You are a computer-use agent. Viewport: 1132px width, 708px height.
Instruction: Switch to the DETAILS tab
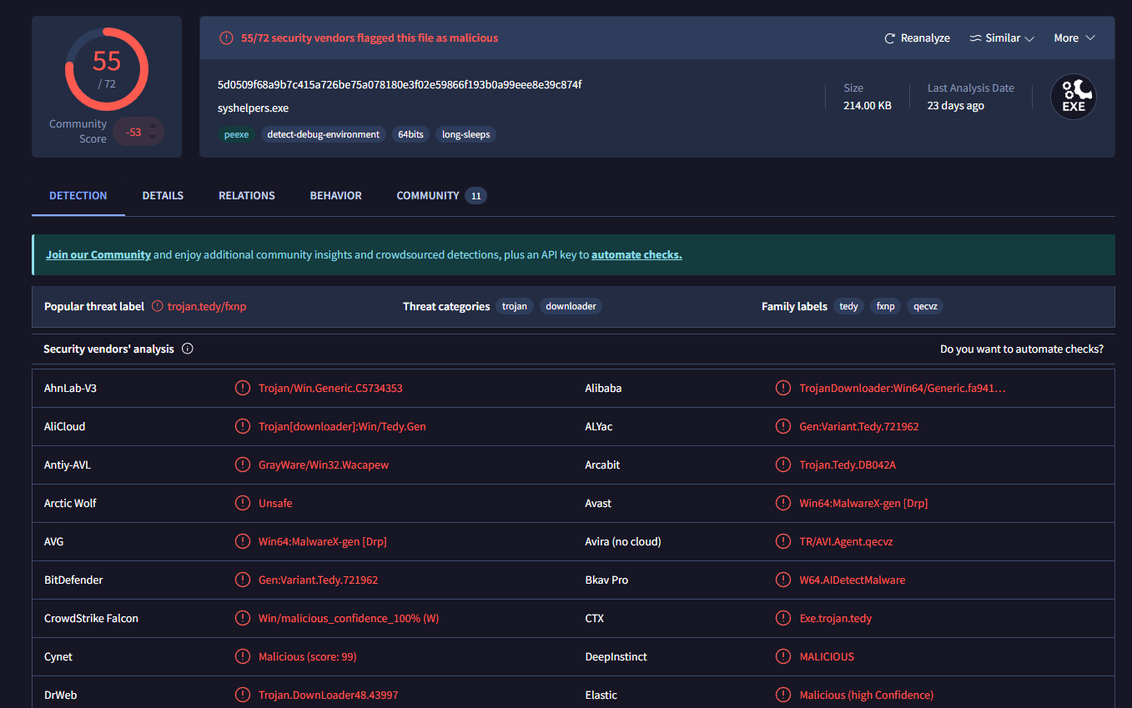[x=163, y=195]
